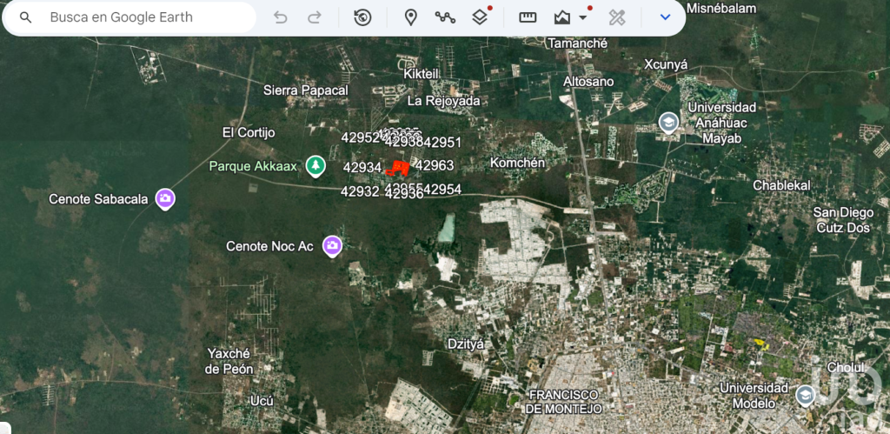This screenshot has height=434, width=890.
Task: Expand the blue toolbar chevron
Action: point(666,17)
